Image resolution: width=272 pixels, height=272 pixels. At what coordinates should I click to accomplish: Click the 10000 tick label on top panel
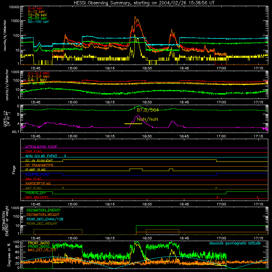click(14, 7)
